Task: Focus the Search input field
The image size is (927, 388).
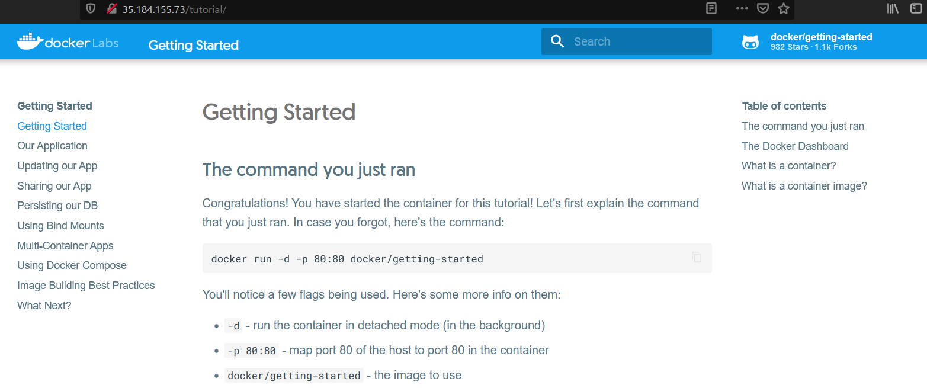Action: [x=627, y=41]
